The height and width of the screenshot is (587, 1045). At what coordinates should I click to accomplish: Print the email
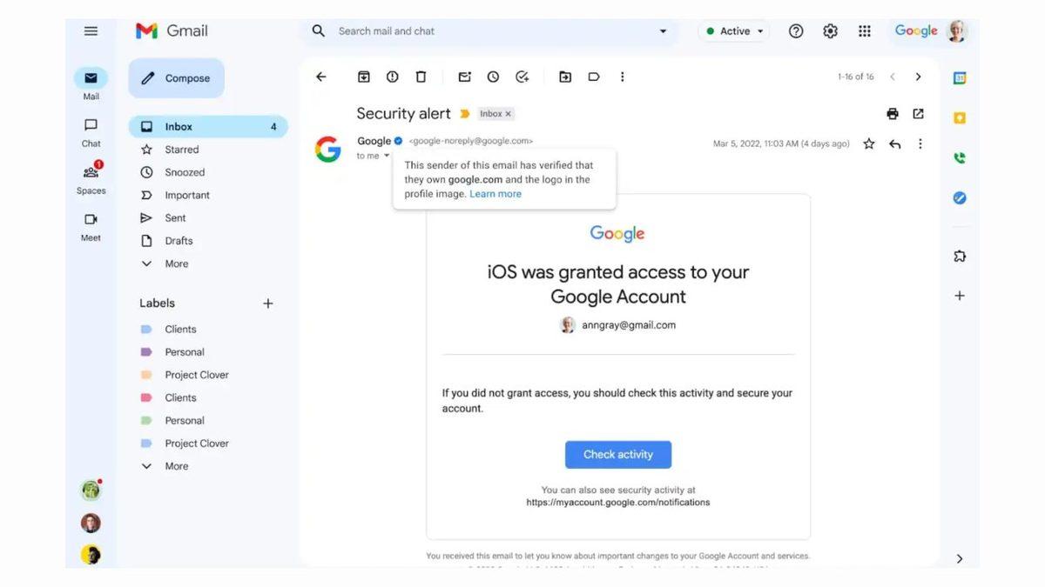(x=892, y=113)
